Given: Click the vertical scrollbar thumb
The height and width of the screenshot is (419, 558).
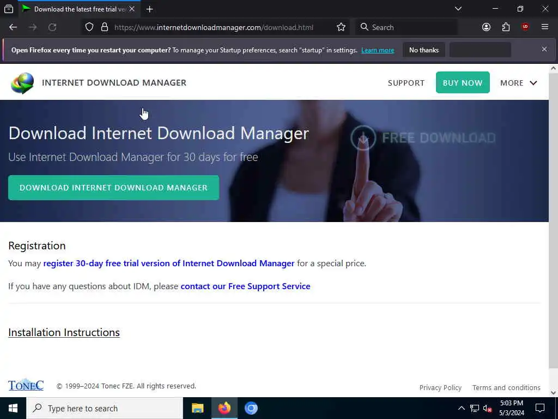Looking at the screenshot, I should pyautogui.click(x=554, y=221).
